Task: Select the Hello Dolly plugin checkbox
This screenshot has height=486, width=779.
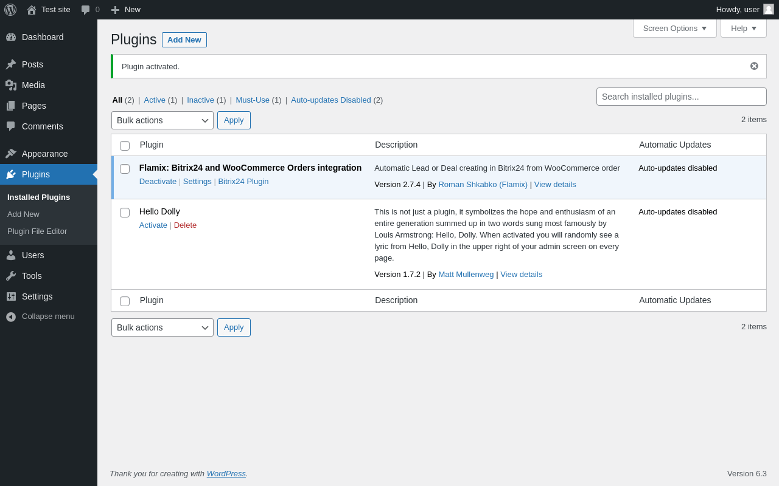Action: coord(125,213)
